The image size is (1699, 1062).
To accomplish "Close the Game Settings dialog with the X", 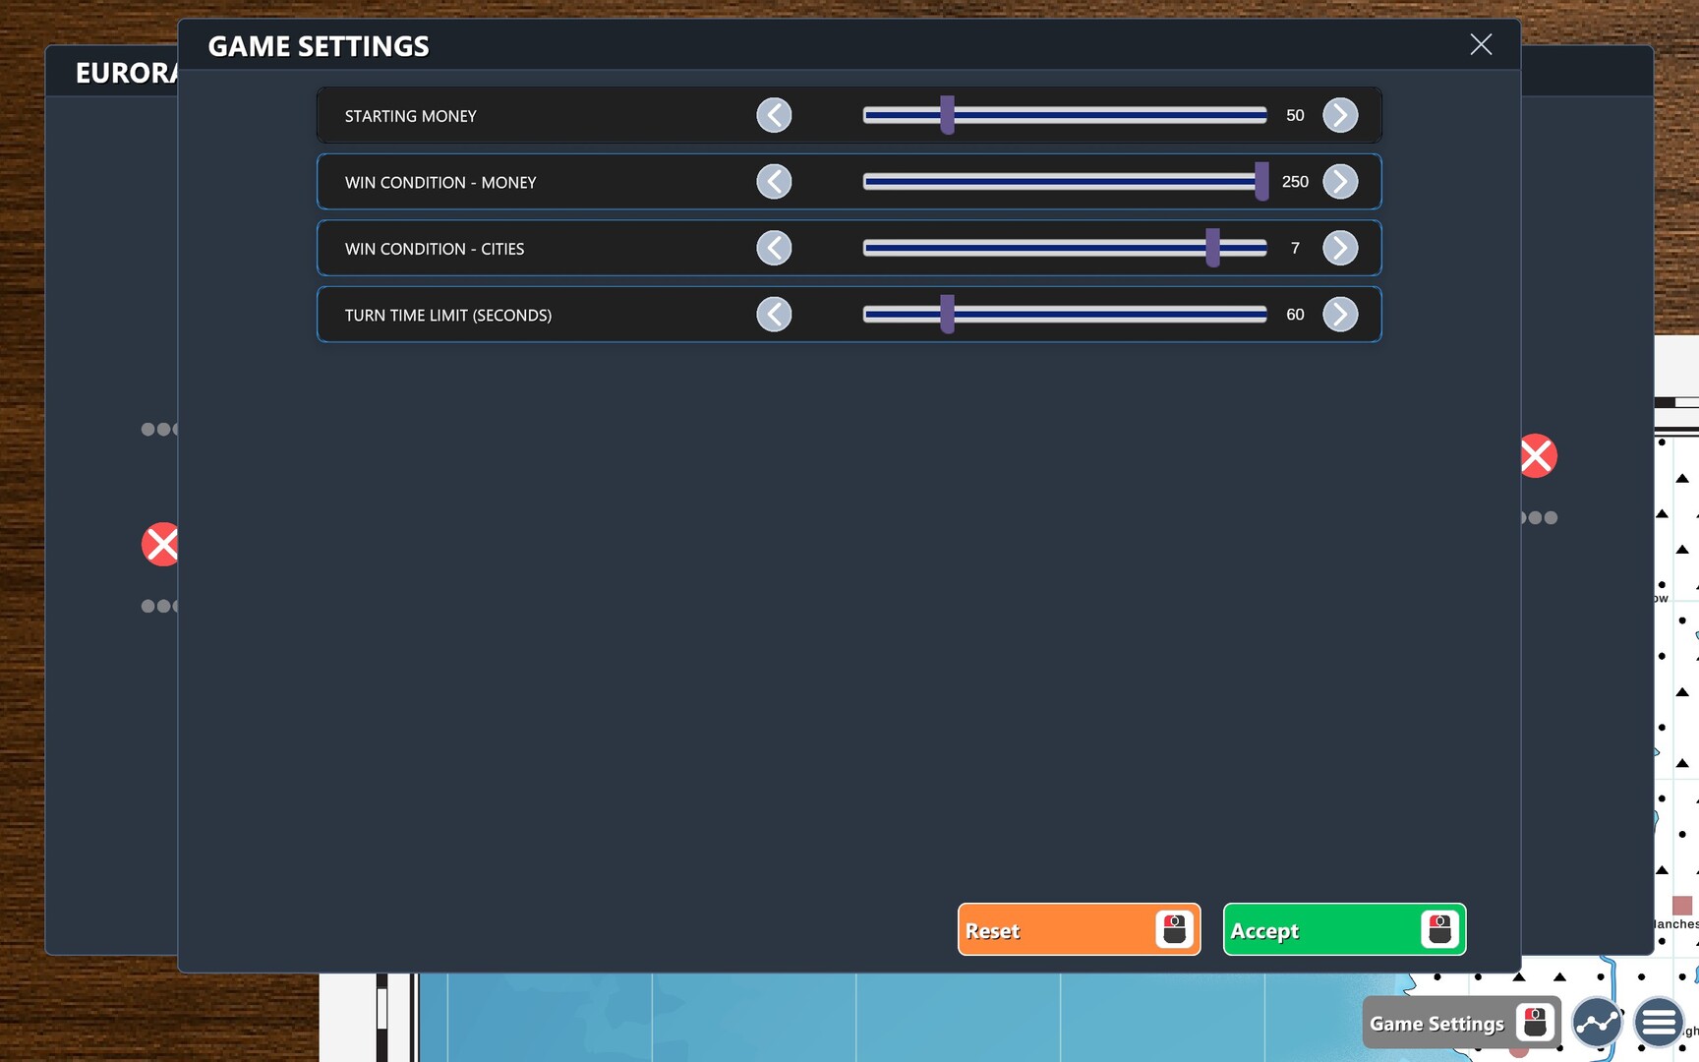I will [x=1481, y=44].
